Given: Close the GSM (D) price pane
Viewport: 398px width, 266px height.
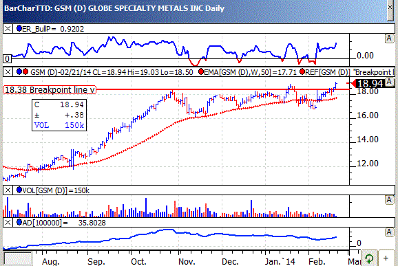Looking at the screenshot, I should (8, 72).
